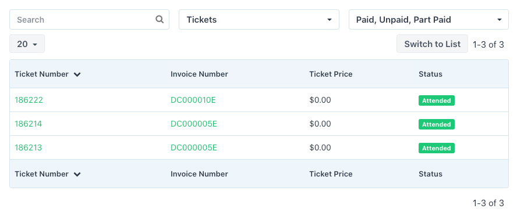Click the Ticket Price column header
The width and height of the screenshot is (517, 216).
(x=331, y=74)
